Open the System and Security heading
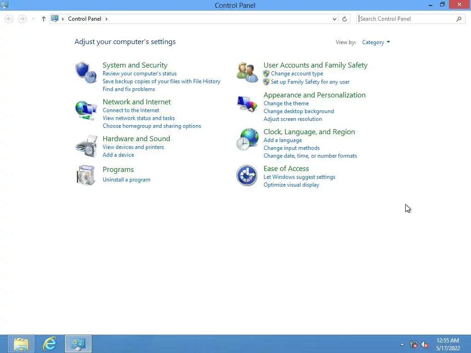 point(135,65)
